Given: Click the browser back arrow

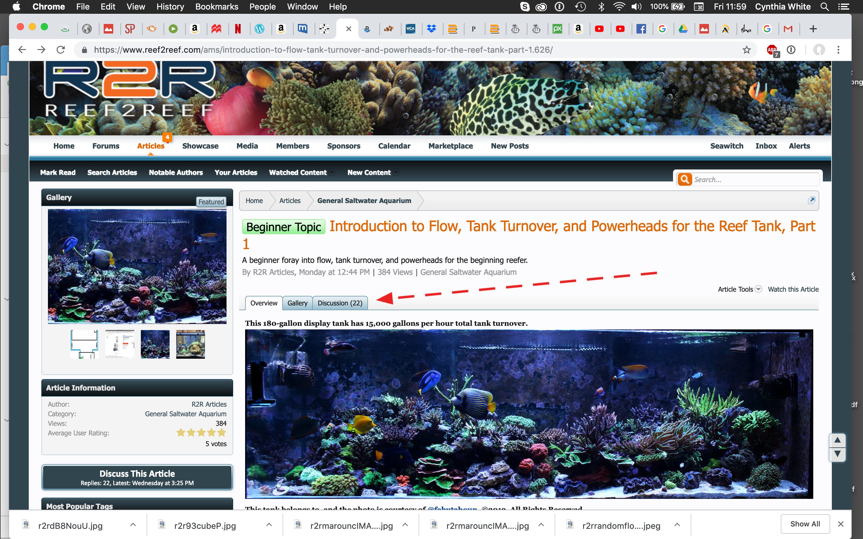Looking at the screenshot, I should pyautogui.click(x=22, y=49).
